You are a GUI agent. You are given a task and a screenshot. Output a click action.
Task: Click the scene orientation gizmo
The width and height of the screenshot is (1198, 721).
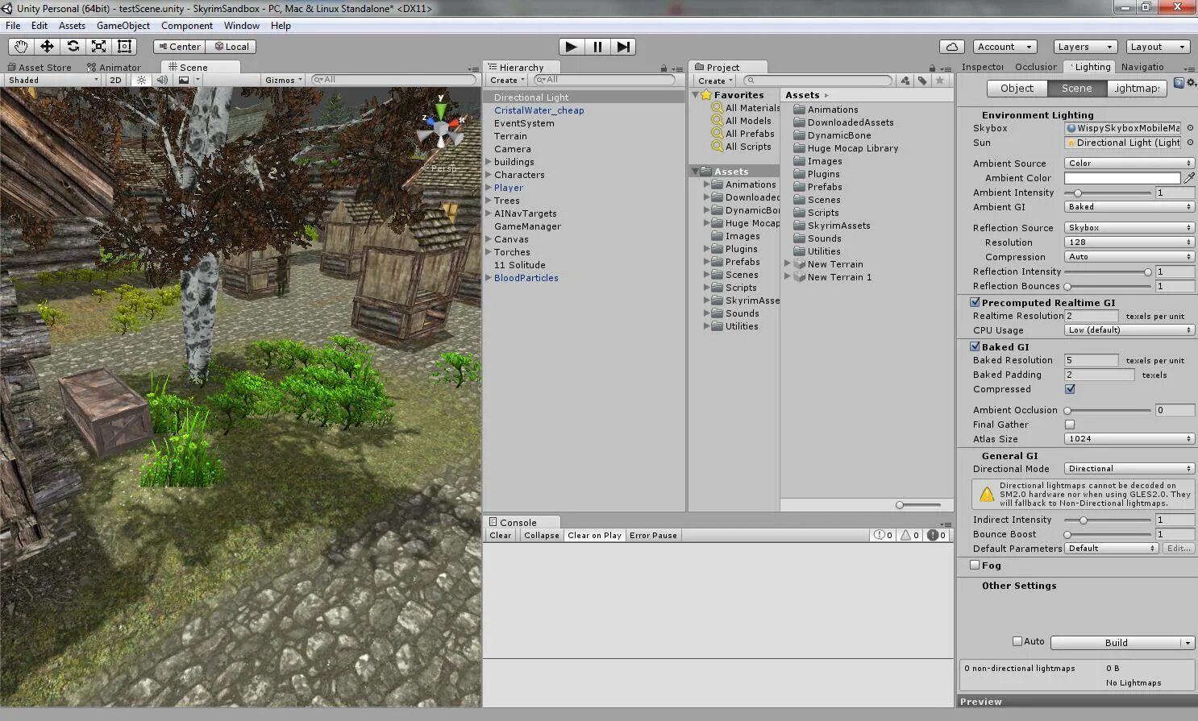441,127
